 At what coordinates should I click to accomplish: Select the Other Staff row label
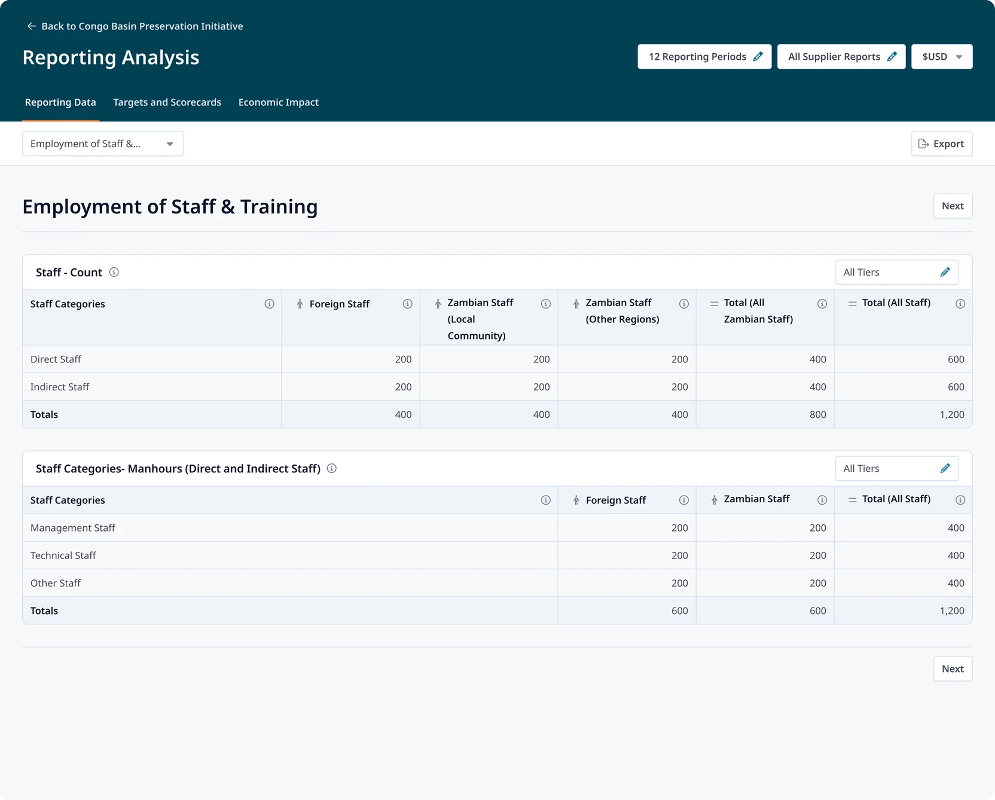click(x=56, y=583)
